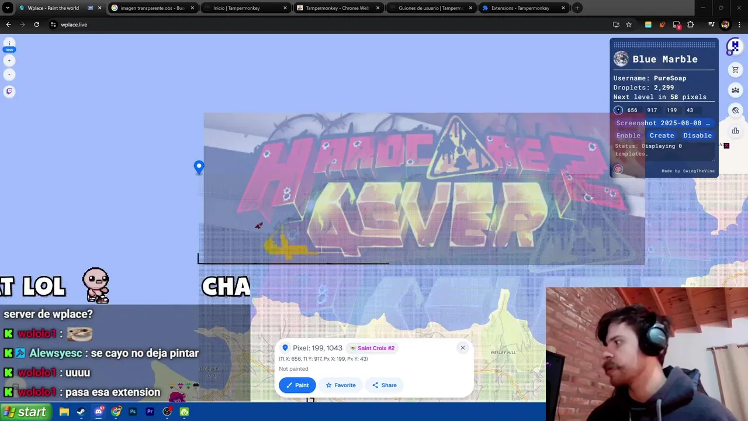Grab the dotted drag bar of Blue Marble
748x421 pixels.
664,44
